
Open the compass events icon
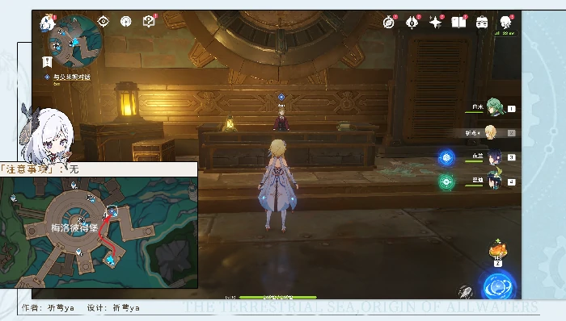389,23
